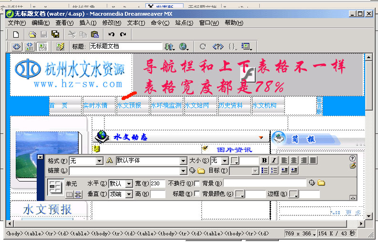The height and width of the screenshot is (242, 378).
Task: Open the 修改 (Modify) menu
Action: pos(112,23)
